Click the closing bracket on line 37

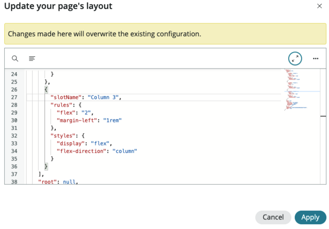(x=40, y=174)
